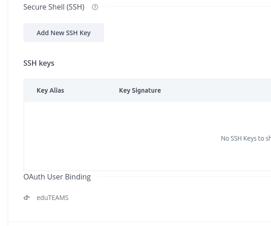
Task: Click the gray left page margin strip
Action: tap(4, 113)
